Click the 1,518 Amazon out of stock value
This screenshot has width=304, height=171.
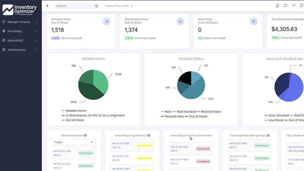(x=58, y=30)
